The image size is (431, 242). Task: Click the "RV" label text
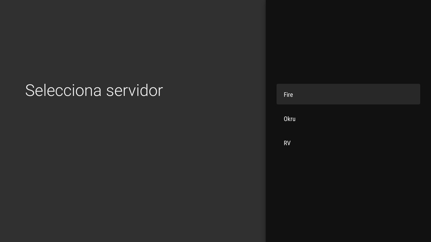point(287,143)
